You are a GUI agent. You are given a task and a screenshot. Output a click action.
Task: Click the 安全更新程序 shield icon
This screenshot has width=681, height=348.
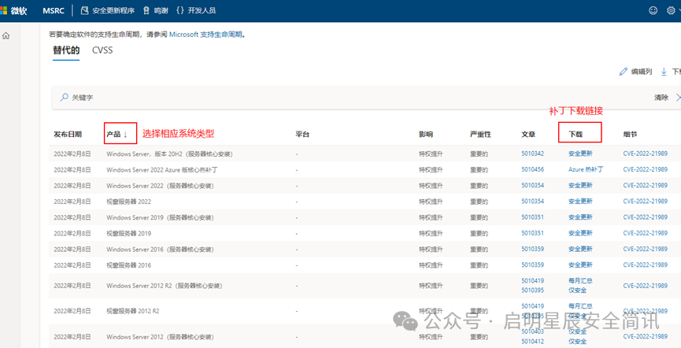(85, 10)
